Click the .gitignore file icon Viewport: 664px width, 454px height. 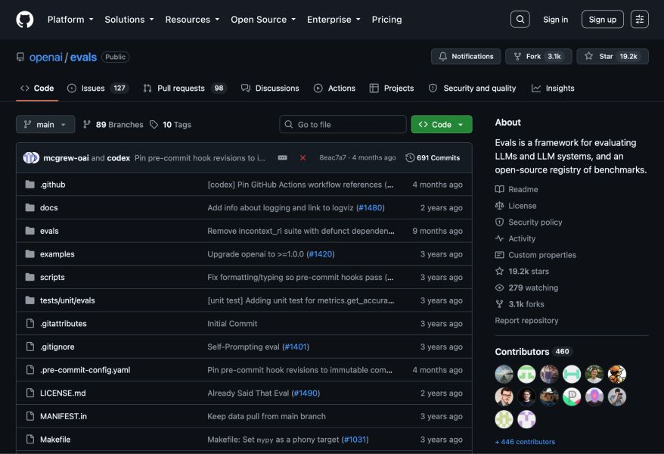pyautogui.click(x=30, y=347)
